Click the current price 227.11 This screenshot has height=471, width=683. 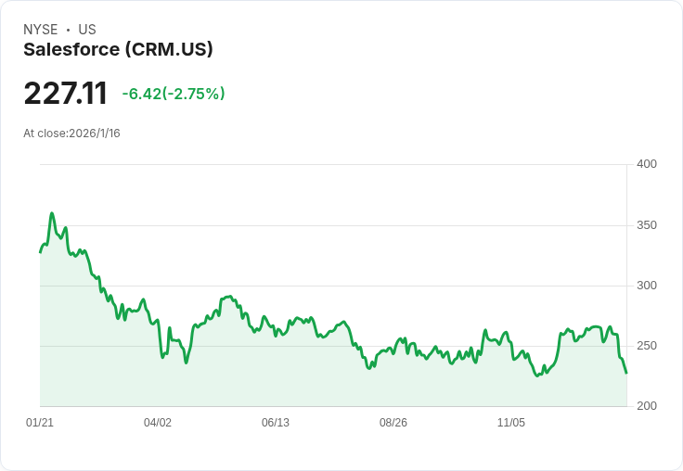(x=65, y=93)
